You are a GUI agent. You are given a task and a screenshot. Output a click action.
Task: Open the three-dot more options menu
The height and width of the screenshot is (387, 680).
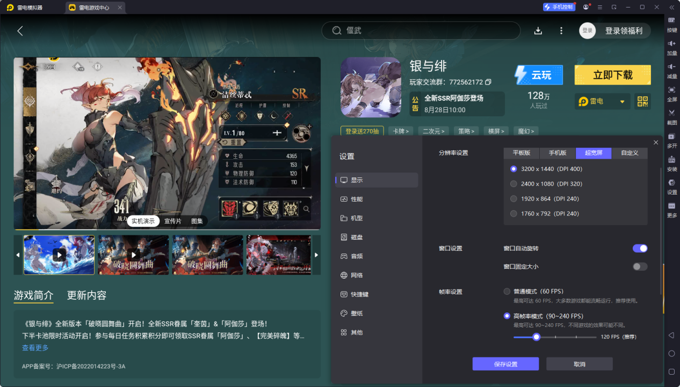click(x=561, y=31)
